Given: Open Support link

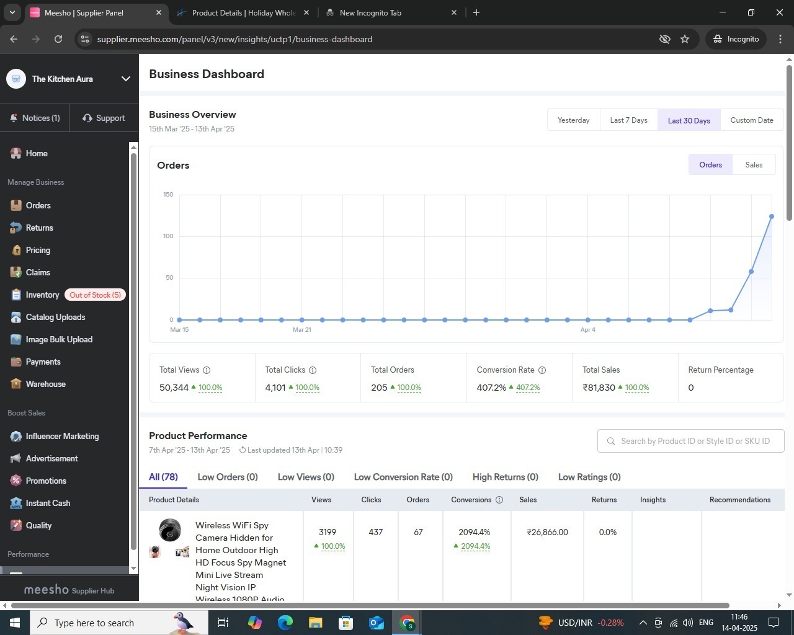Looking at the screenshot, I should [x=104, y=118].
